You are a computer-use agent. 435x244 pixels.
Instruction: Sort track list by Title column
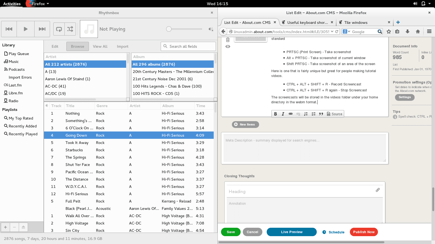click(79, 106)
